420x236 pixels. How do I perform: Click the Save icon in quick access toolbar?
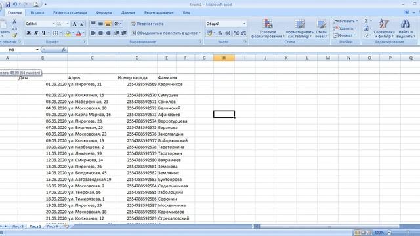pyautogui.click(x=8, y=5)
